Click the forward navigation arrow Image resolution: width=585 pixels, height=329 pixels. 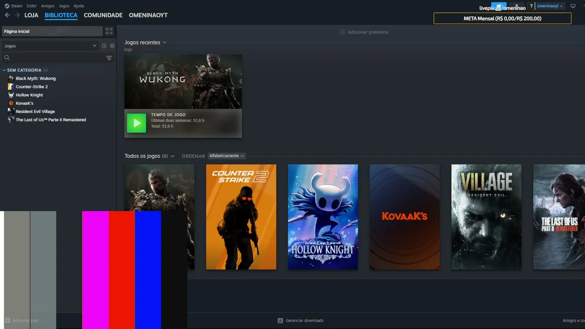tap(17, 15)
